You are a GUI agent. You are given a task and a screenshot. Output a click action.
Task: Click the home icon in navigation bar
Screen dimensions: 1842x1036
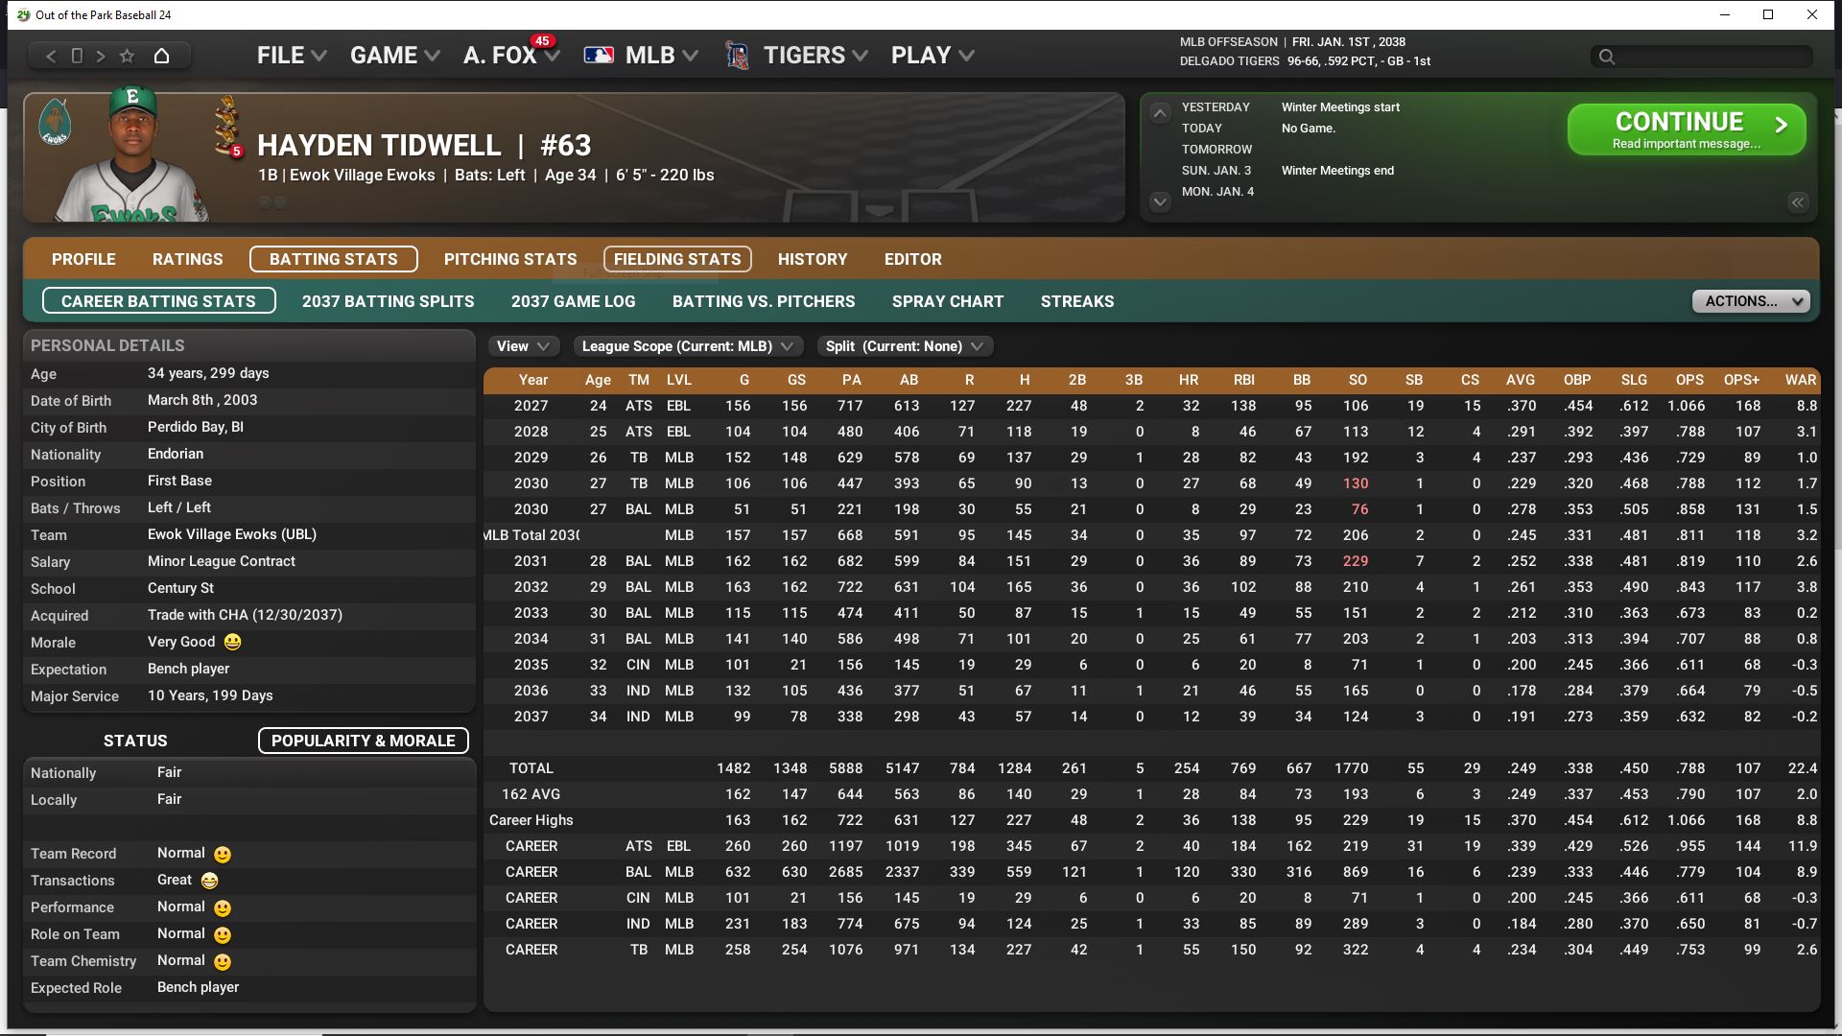pyautogui.click(x=161, y=56)
